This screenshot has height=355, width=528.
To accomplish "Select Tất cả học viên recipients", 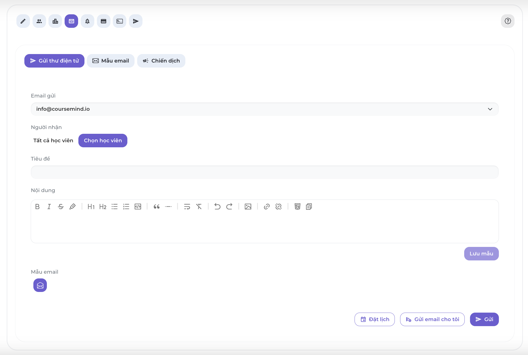I will 53,141.
